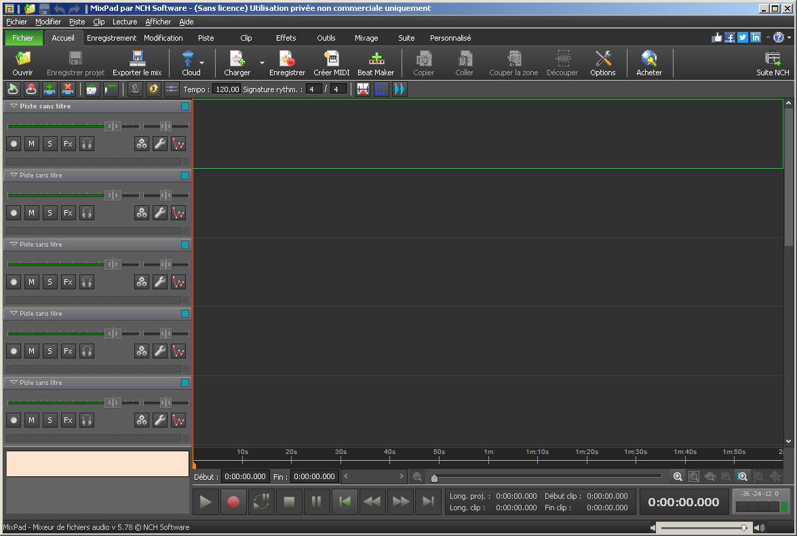This screenshot has width=797, height=536.
Task: Click the red Record transport button
Action: click(233, 502)
